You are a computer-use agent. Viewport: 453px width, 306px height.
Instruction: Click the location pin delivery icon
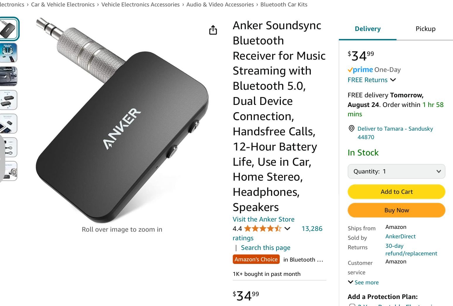click(x=351, y=129)
